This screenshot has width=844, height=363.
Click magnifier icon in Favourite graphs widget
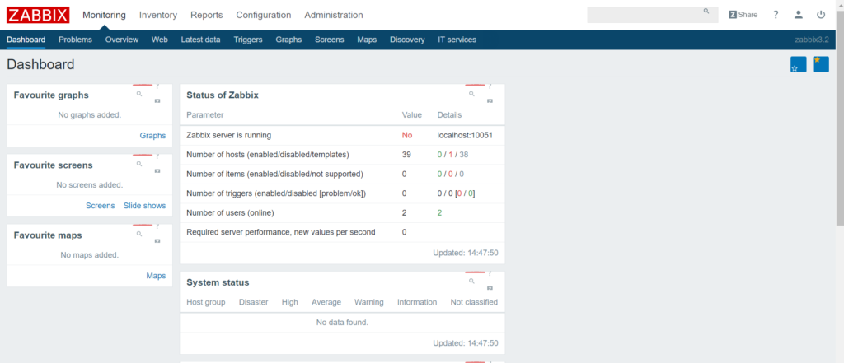138,94
